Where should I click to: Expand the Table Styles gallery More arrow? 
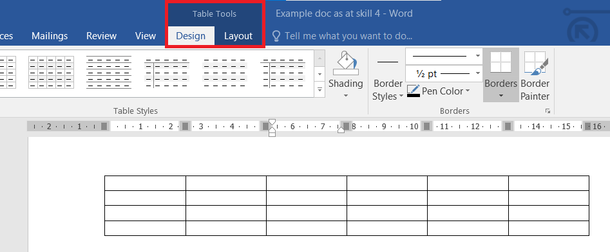[x=319, y=89]
